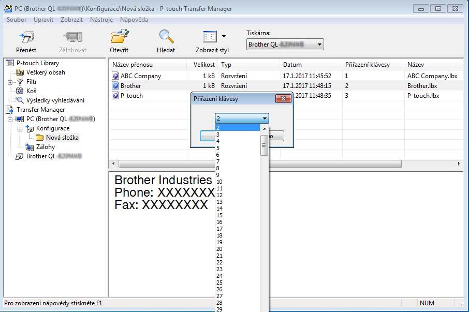
Task: Expand the Filtr tree node
Action: coord(10,82)
